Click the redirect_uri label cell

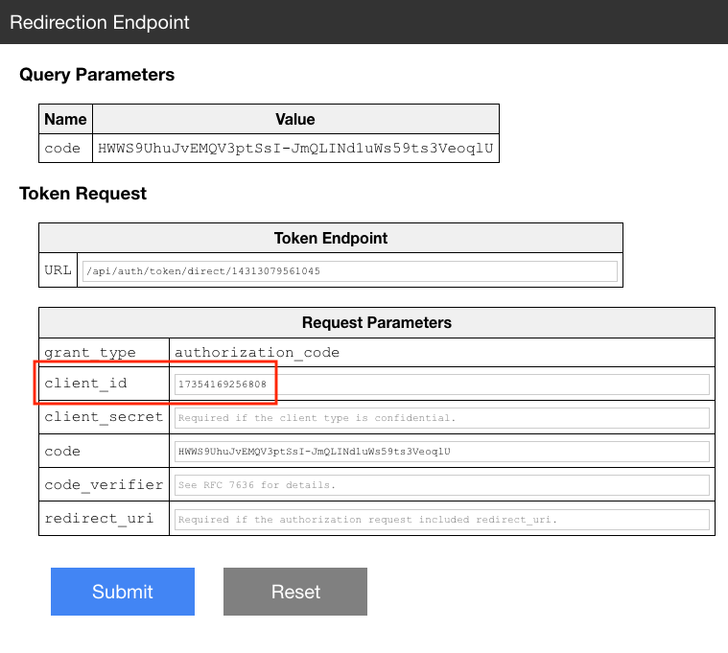[104, 519]
